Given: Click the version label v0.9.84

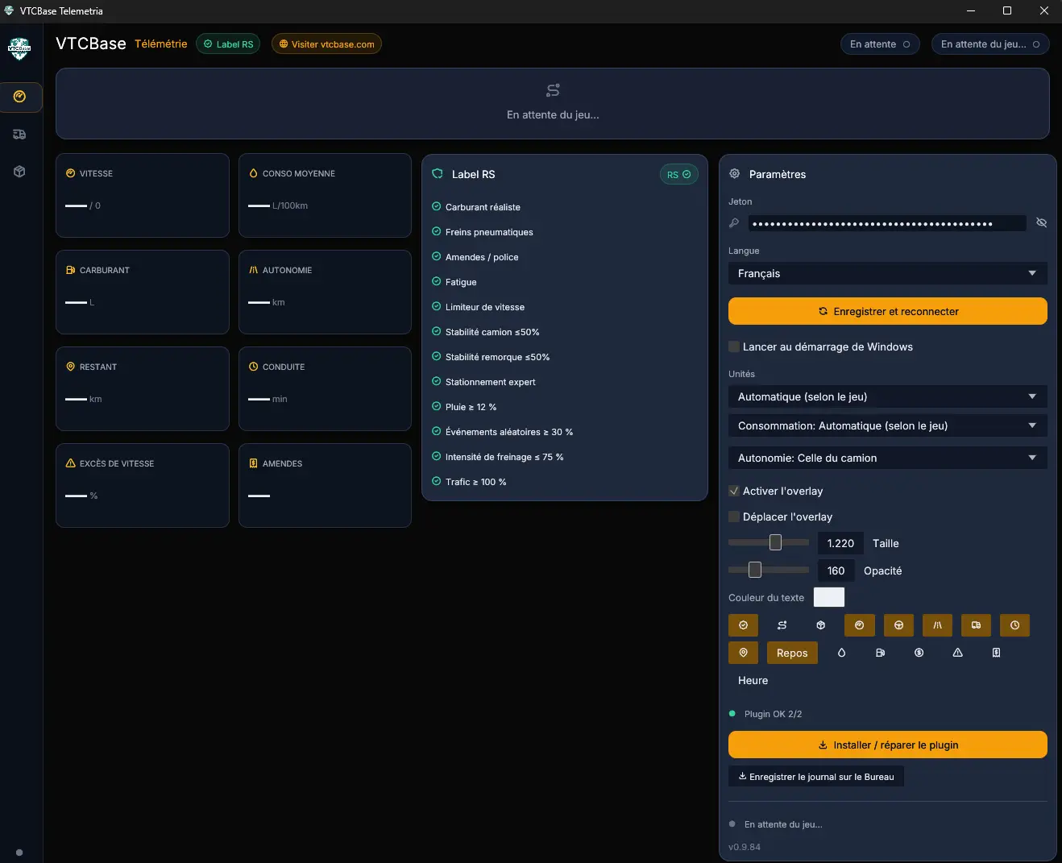Looking at the screenshot, I should click(x=745, y=847).
